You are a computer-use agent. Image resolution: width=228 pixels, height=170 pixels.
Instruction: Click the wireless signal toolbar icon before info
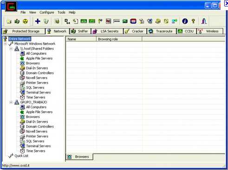point(174,21)
